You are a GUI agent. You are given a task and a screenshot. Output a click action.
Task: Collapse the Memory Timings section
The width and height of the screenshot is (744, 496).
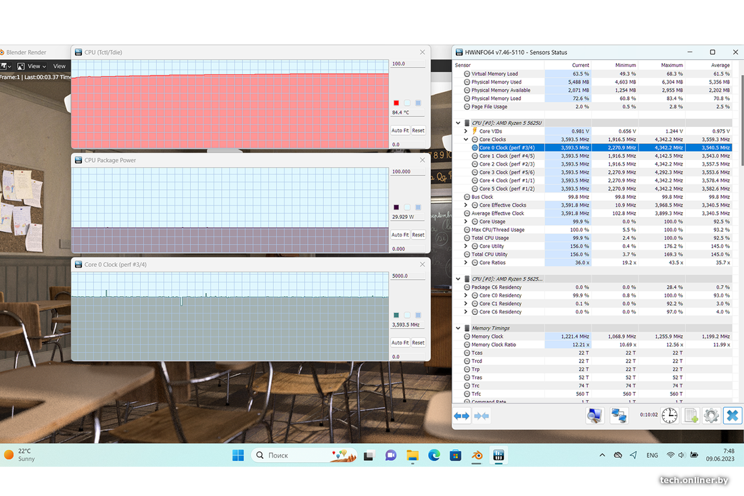point(459,328)
